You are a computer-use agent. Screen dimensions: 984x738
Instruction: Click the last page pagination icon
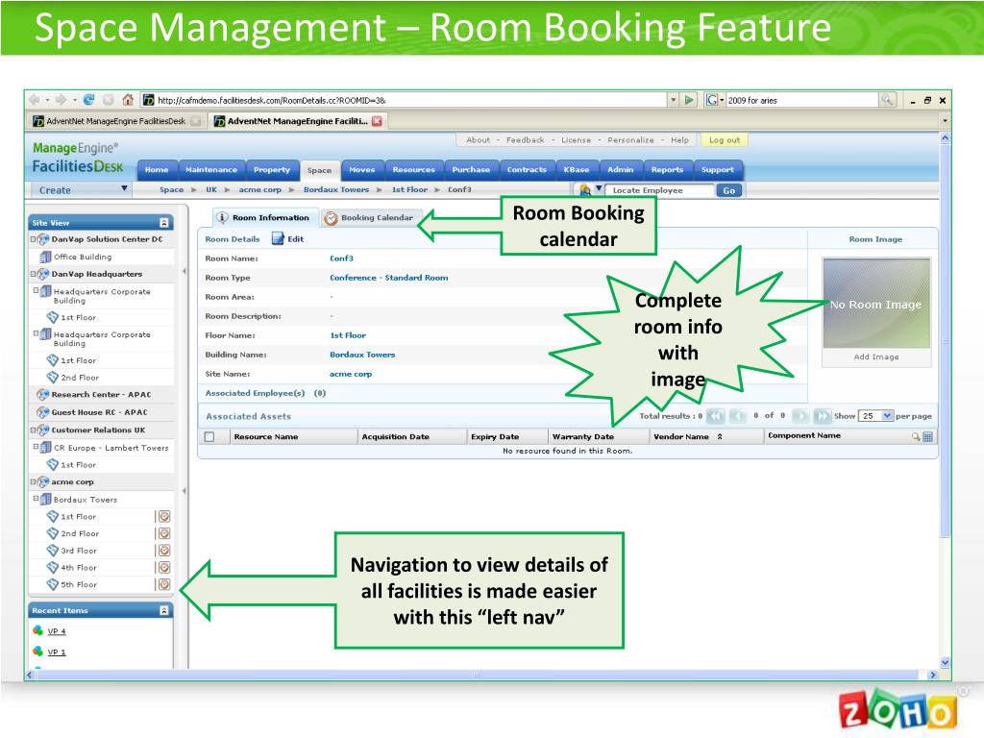(x=822, y=415)
